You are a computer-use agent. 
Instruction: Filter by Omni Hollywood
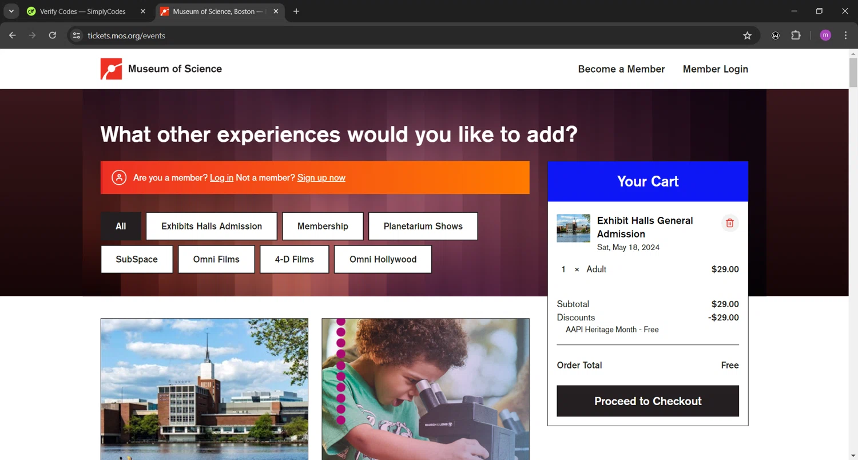383,259
